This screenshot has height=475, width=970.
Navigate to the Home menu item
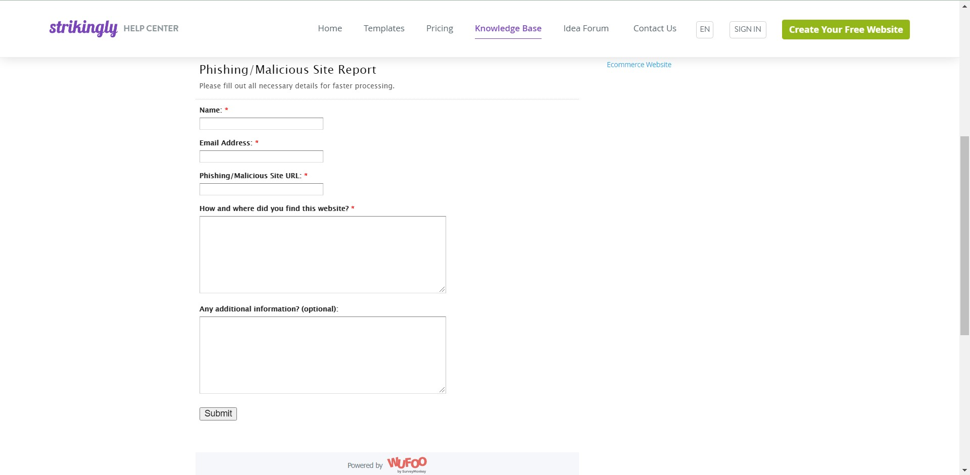coord(330,28)
